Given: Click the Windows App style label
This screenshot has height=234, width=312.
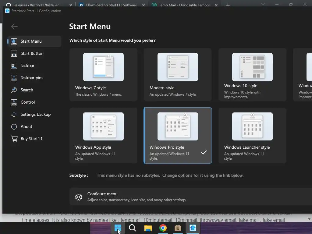Looking at the screenshot, I should (93, 147).
